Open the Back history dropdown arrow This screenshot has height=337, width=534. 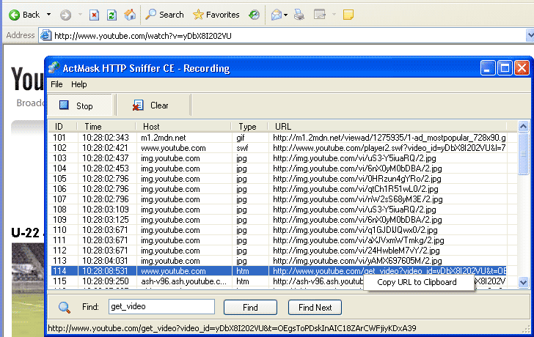[x=48, y=15]
